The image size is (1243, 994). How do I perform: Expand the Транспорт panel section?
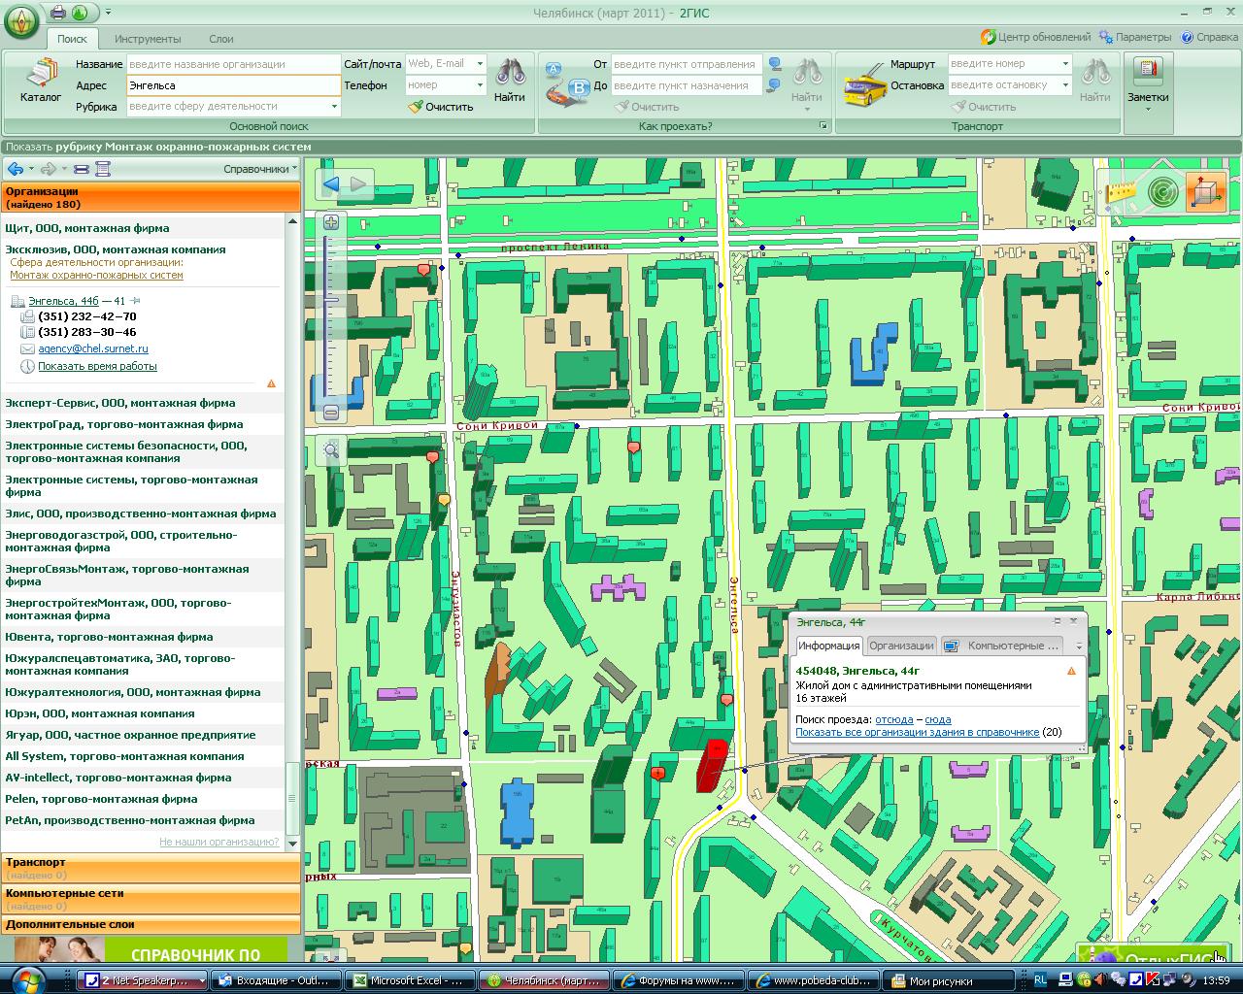coord(151,868)
